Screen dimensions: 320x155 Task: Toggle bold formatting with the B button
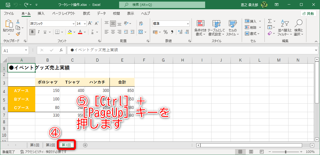[x=32, y=32]
